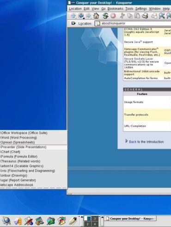This screenshot has height=227, width=171.
Task: Click the about:konqueror location field
Action: click(133, 24)
